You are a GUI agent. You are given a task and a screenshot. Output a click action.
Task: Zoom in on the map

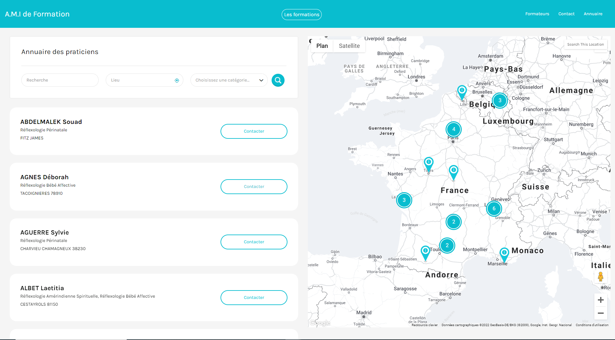[x=600, y=300]
